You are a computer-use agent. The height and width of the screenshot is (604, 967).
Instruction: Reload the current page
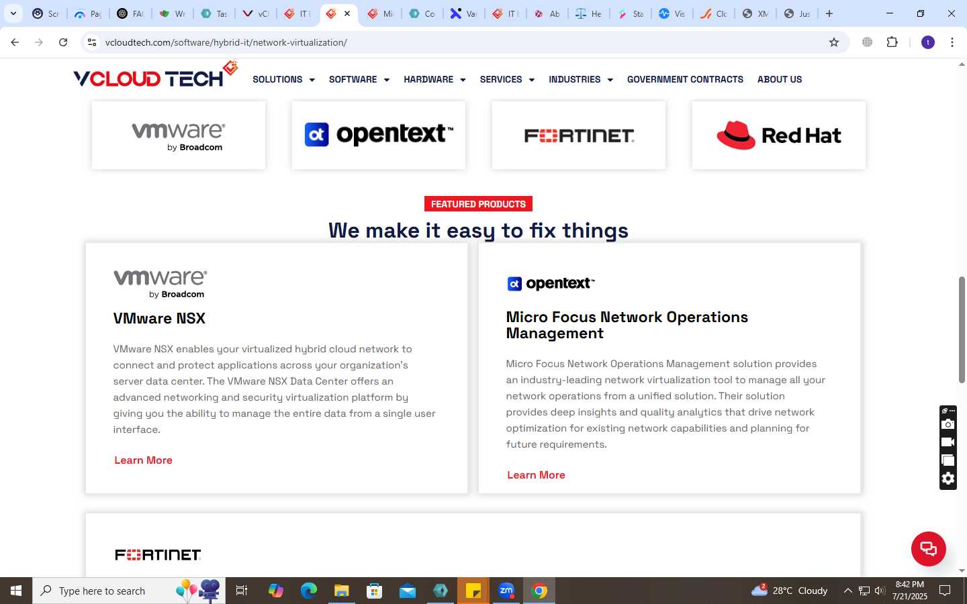click(63, 42)
